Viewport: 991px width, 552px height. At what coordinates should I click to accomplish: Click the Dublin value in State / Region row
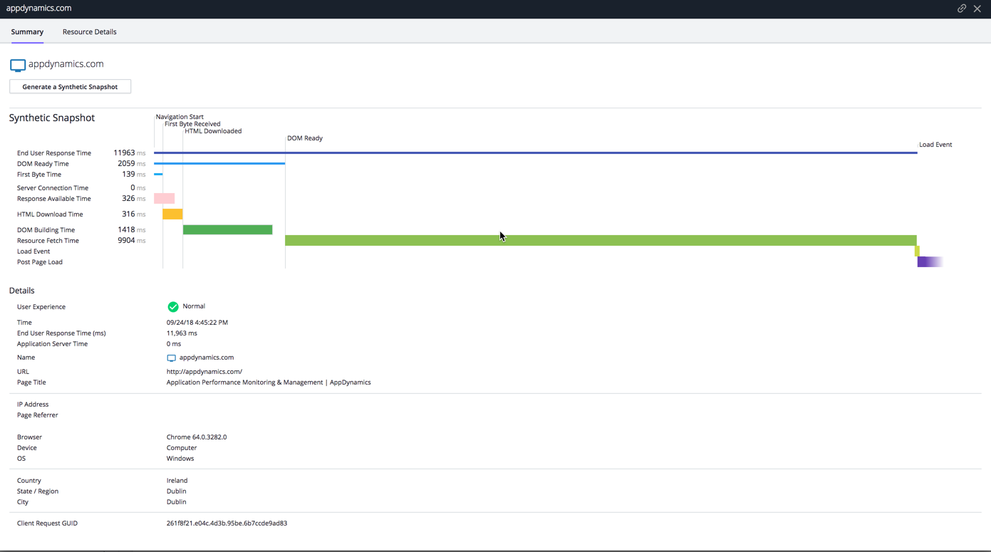coord(177,491)
